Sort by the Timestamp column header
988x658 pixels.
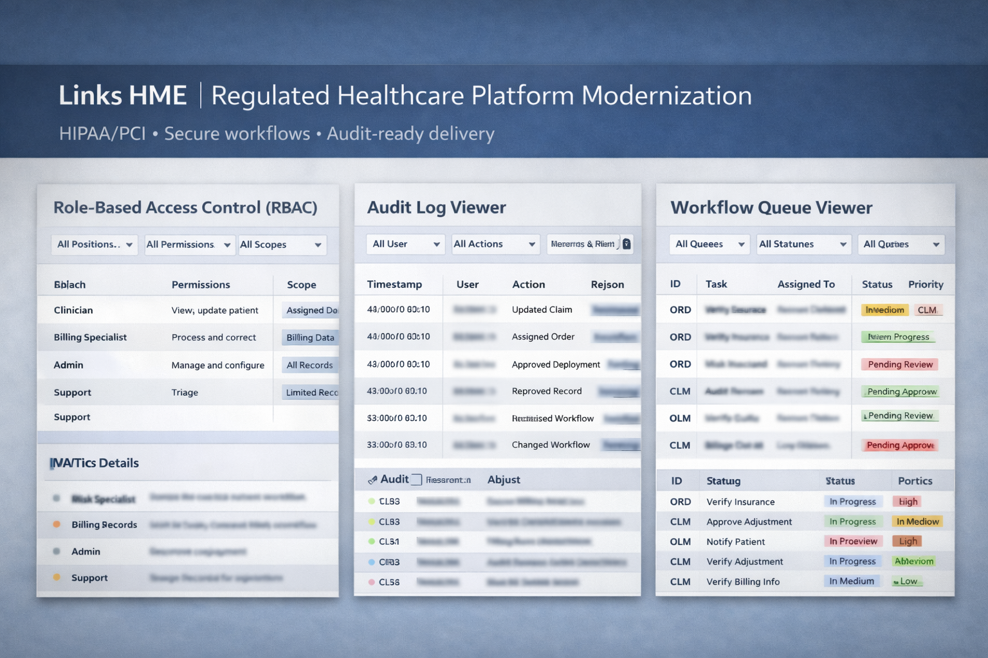click(x=394, y=284)
